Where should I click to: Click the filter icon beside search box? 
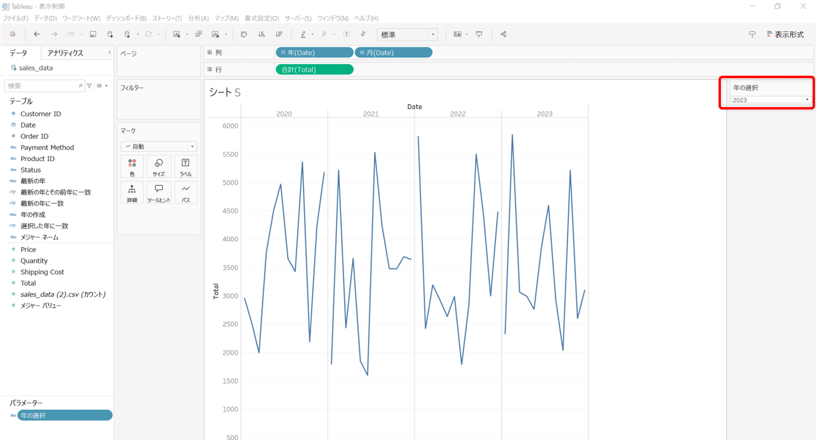[89, 86]
